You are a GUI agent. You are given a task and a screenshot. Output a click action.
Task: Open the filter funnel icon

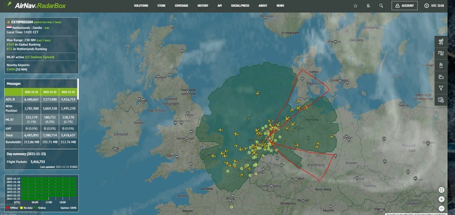click(441, 88)
